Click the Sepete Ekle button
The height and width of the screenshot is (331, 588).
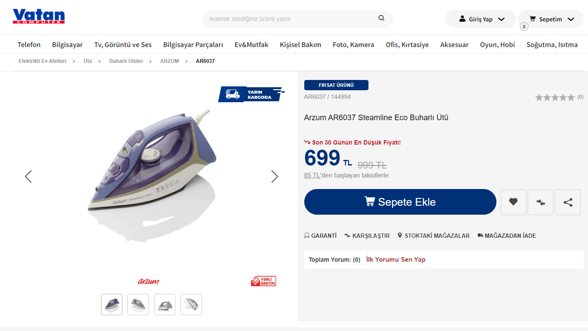pos(400,202)
